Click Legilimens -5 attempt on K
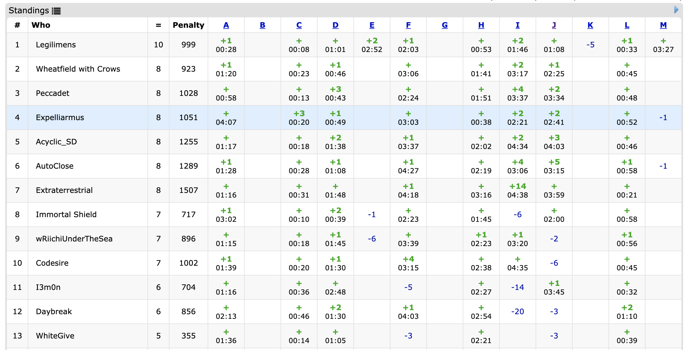686x350 pixels. (590, 45)
